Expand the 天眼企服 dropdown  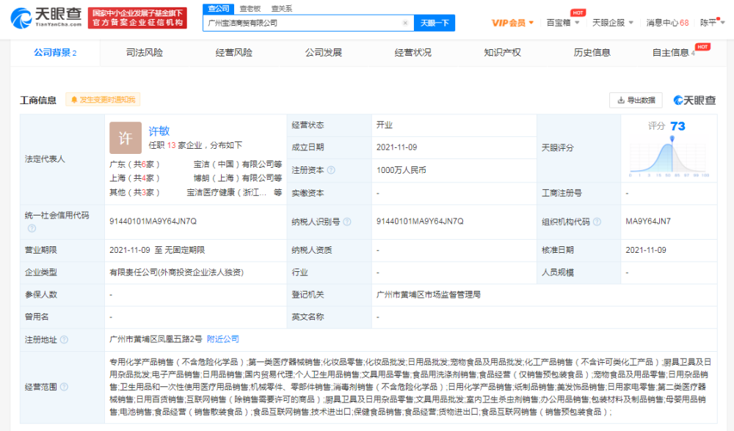click(612, 23)
